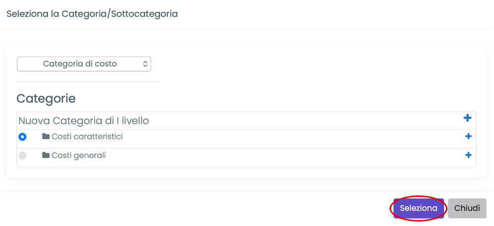This screenshot has height=226, width=494.
Task: Click empty space in Costi caratteristici row
Action: (x=287, y=137)
